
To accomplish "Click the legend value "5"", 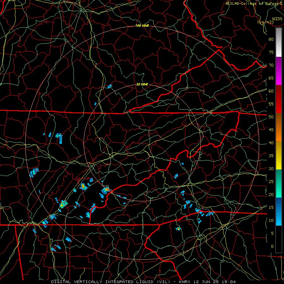I will pos(272,233).
